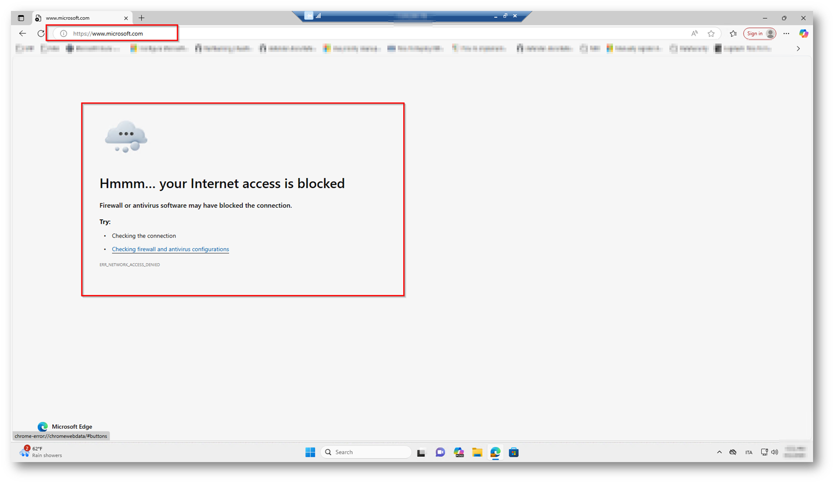The width and height of the screenshot is (835, 484).
Task: Open File Explorer from the taskbar
Action: click(x=477, y=452)
